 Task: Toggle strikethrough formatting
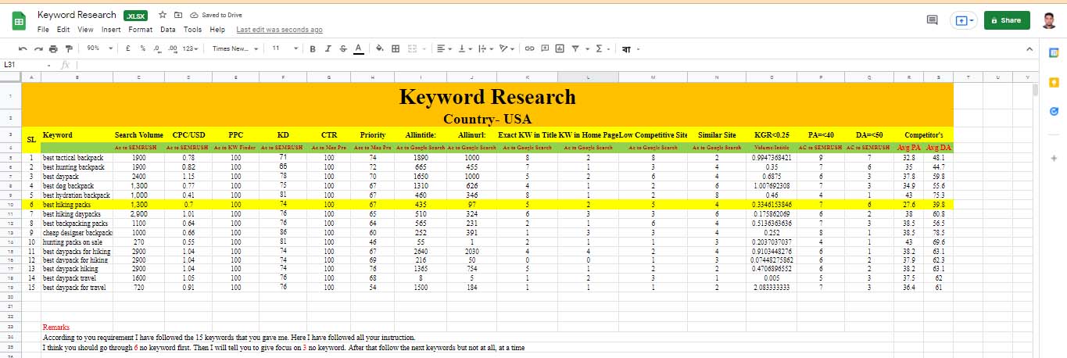343,48
